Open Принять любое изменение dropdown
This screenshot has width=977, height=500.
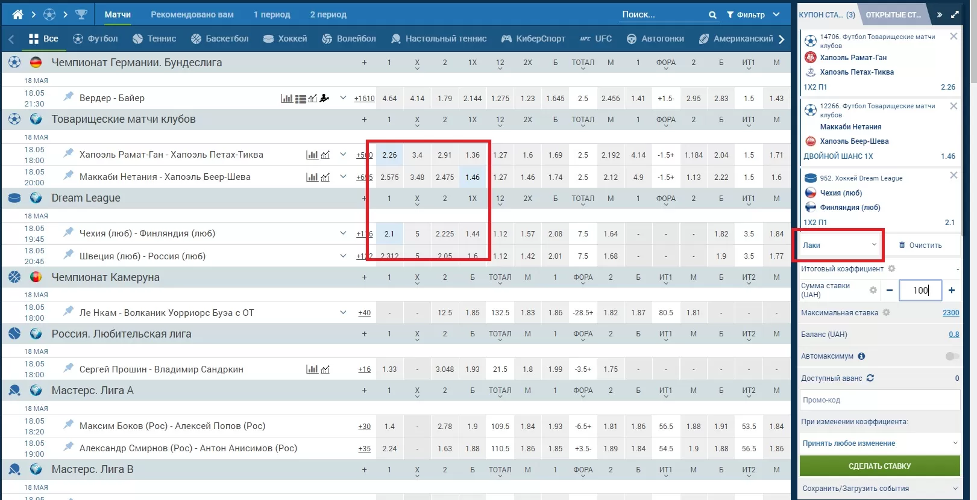point(879,443)
